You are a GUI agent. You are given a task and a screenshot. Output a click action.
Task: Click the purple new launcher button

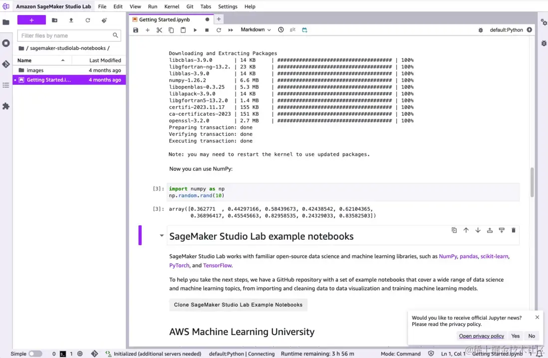coord(31,20)
